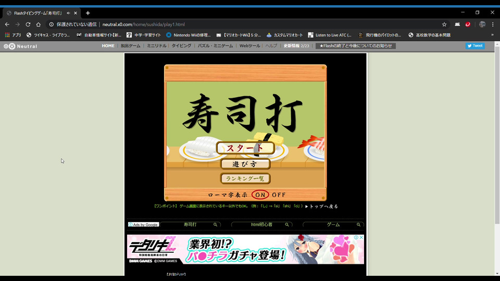Click the Neutral site logo
500x281 pixels.
point(20,46)
